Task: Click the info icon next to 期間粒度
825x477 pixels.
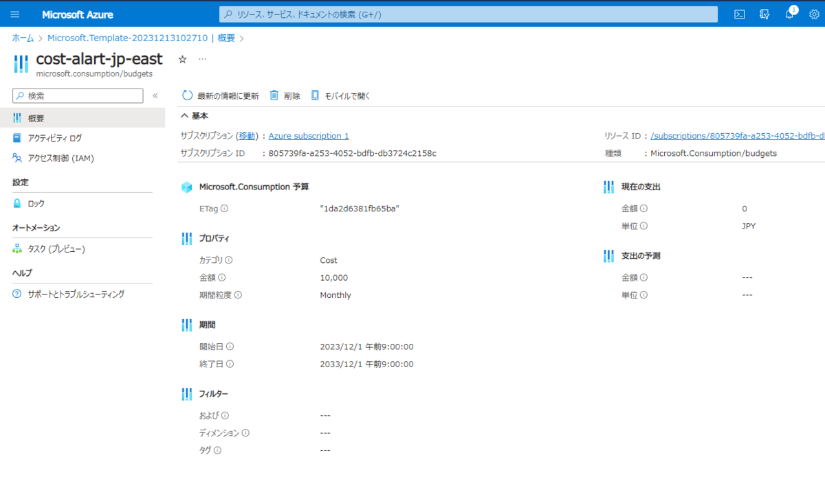Action: (239, 295)
